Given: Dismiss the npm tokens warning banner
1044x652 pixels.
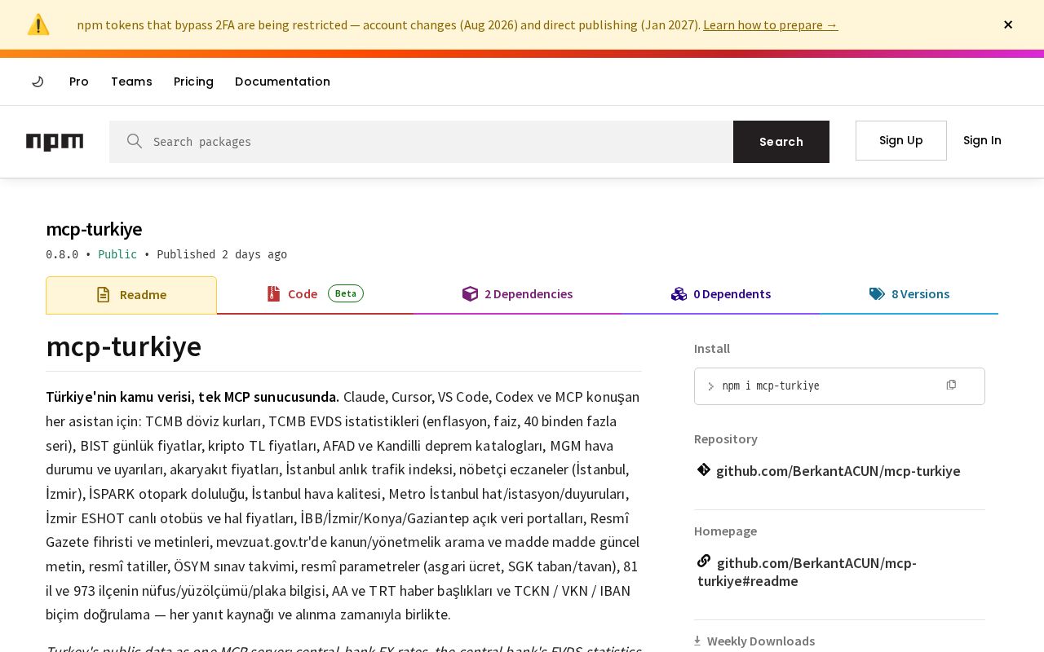Looking at the screenshot, I should point(1008,24).
